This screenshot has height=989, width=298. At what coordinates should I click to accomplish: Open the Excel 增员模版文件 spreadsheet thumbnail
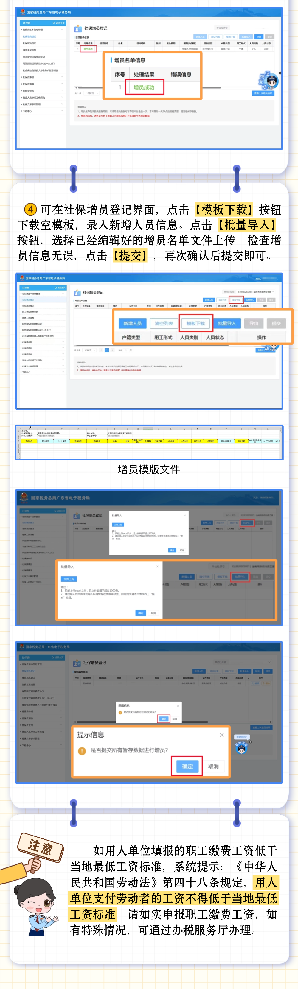tap(149, 442)
